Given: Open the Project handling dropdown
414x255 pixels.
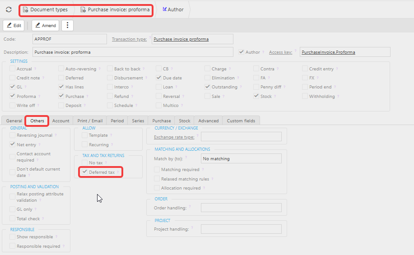Looking at the screenshot, I should tap(241, 229).
